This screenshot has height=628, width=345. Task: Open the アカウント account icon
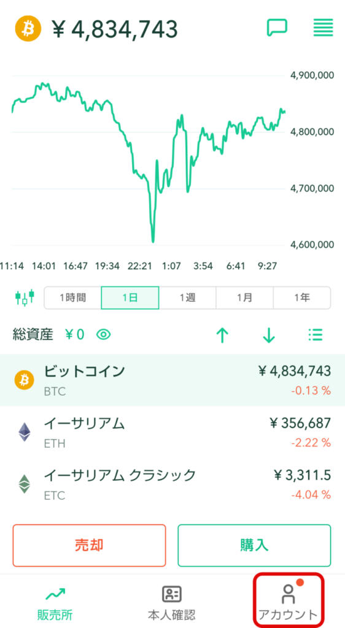coord(288,601)
